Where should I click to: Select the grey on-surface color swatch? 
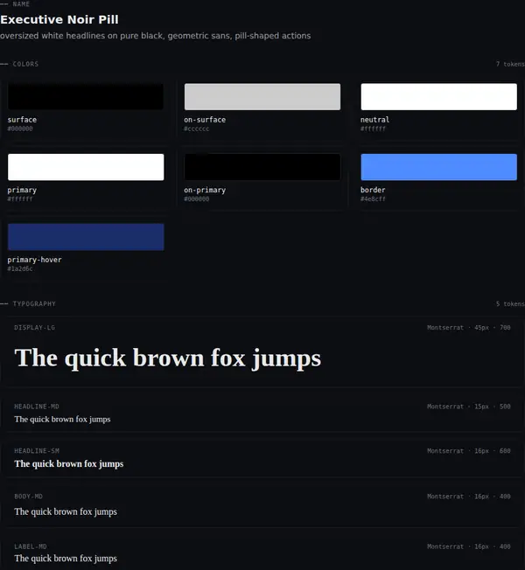[x=262, y=97]
